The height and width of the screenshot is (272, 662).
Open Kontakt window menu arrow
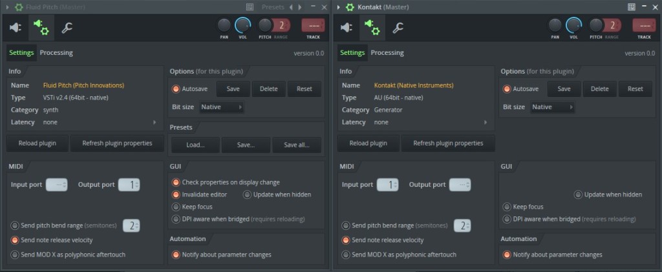[x=339, y=7]
